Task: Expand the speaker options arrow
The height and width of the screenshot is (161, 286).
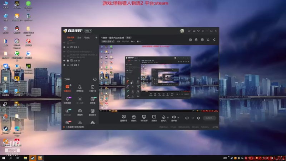Action: tap(178, 118)
